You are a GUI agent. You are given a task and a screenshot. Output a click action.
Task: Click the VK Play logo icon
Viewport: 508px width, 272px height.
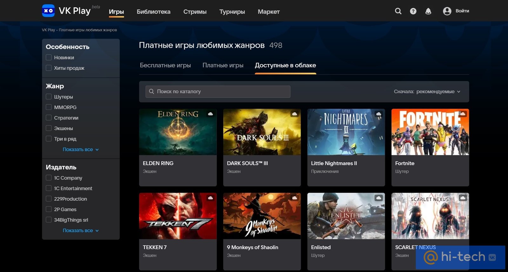tap(48, 11)
